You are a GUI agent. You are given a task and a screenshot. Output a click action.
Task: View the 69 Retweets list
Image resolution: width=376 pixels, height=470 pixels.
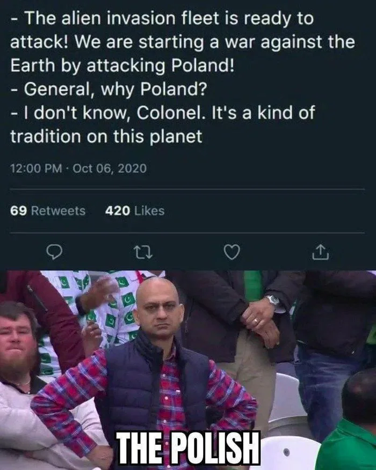tap(48, 211)
